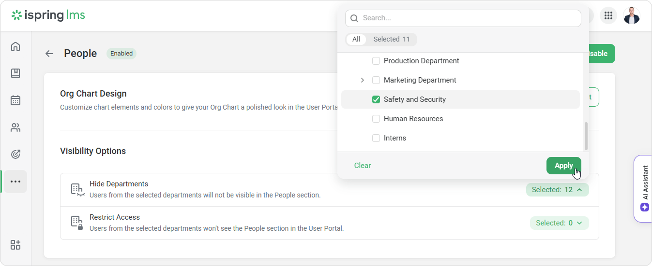The width and height of the screenshot is (652, 266).
Task: Tick the Interns checkbox
Action: [x=376, y=138]
